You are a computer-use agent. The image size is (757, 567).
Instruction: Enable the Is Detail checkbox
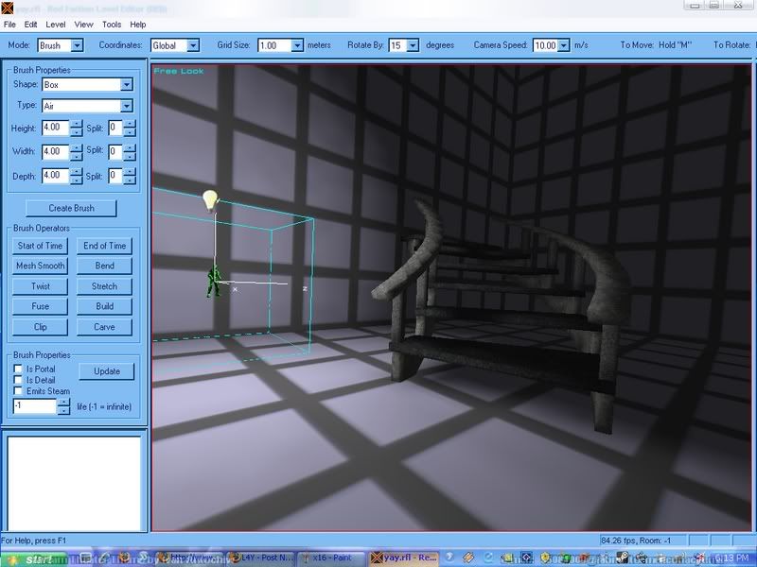pyautogui.click(x=18, y=380)
